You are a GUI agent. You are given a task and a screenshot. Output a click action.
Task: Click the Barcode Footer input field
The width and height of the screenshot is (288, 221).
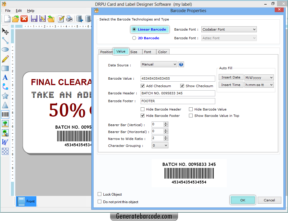click(178, 101)
